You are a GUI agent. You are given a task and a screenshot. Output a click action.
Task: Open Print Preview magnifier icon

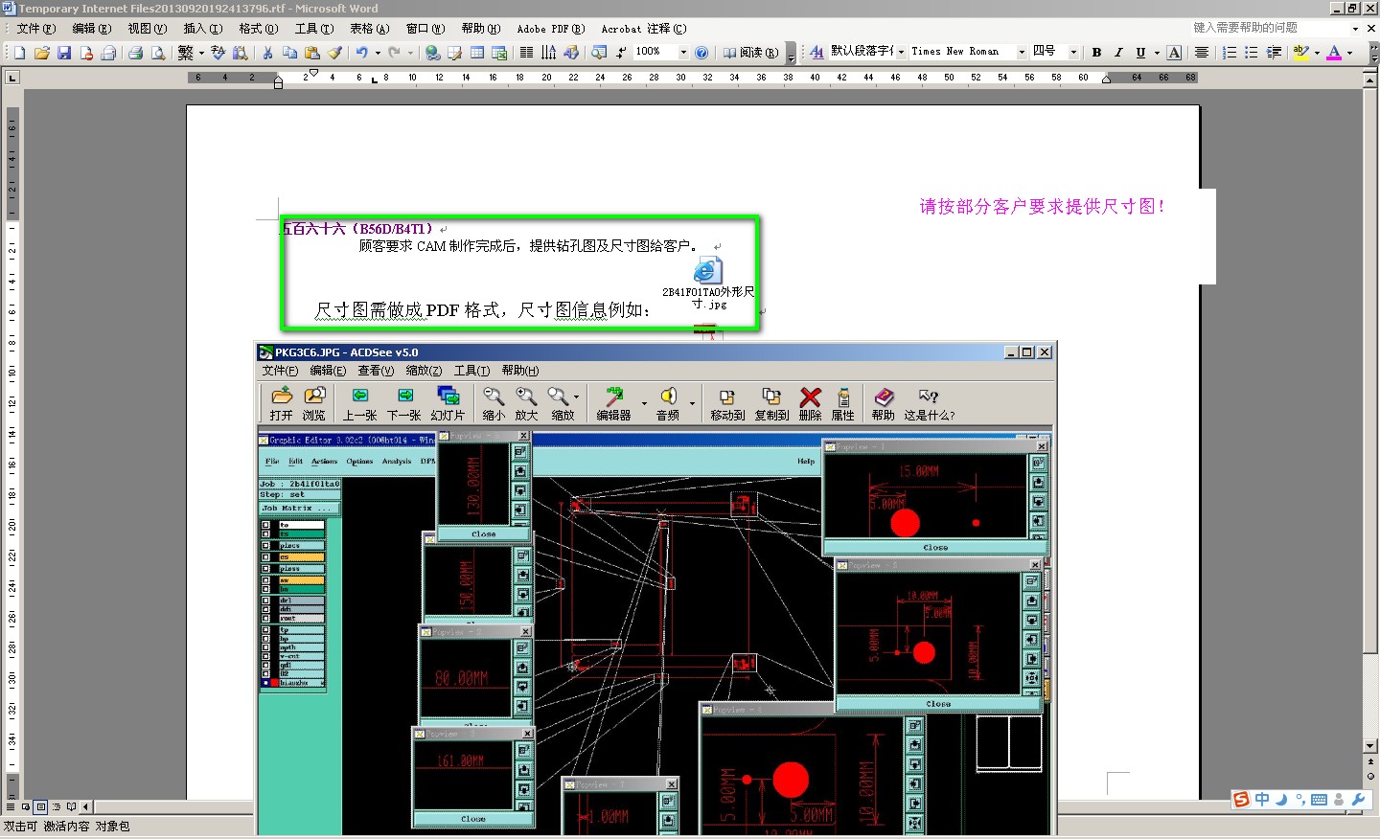pos(158,53)
